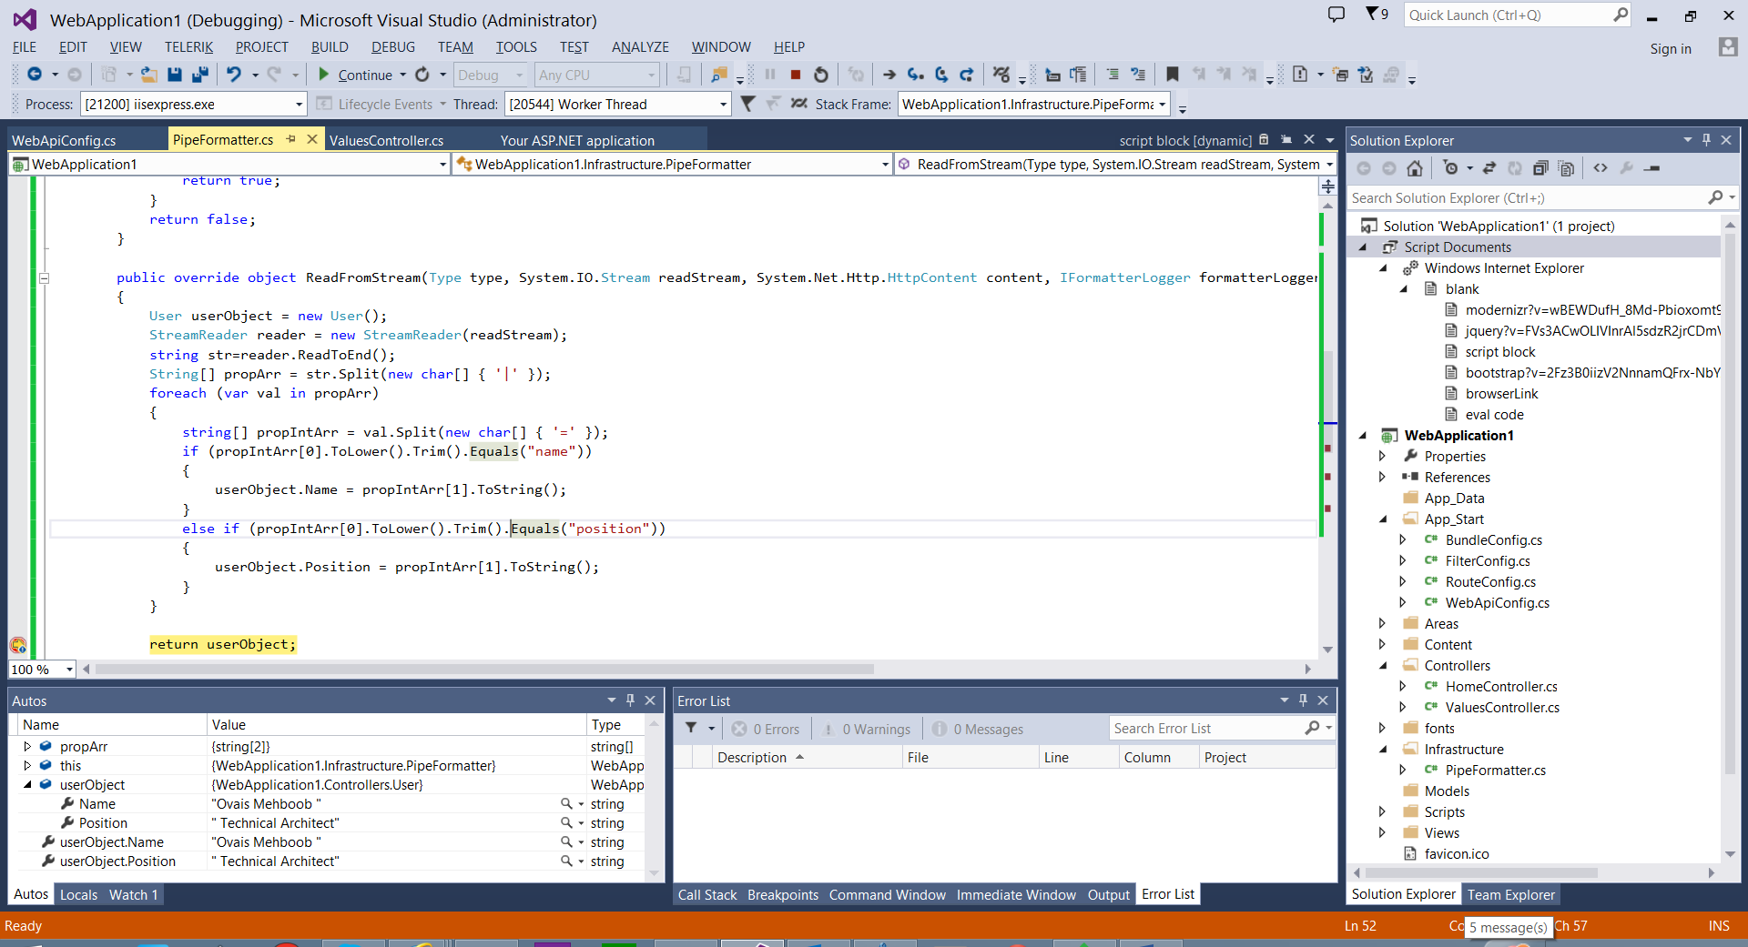Click the Uncomment Selected Lines icon
The height and width of the screenshot is (947, 1748).
1138,75
